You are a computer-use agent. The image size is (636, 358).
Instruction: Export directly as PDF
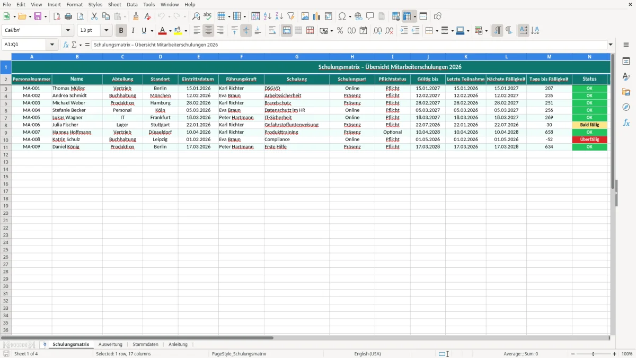(57, 16)
